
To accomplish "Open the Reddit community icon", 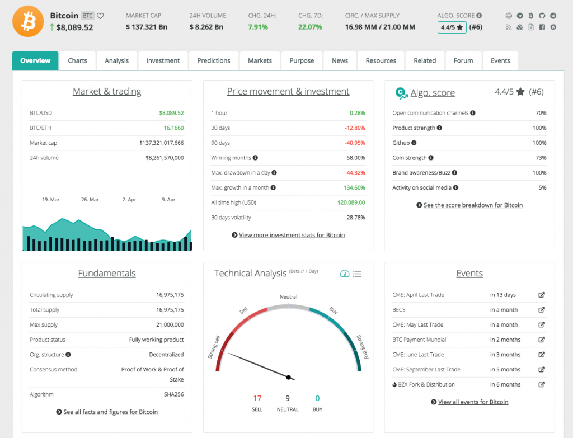I will [x=553, y=16].
